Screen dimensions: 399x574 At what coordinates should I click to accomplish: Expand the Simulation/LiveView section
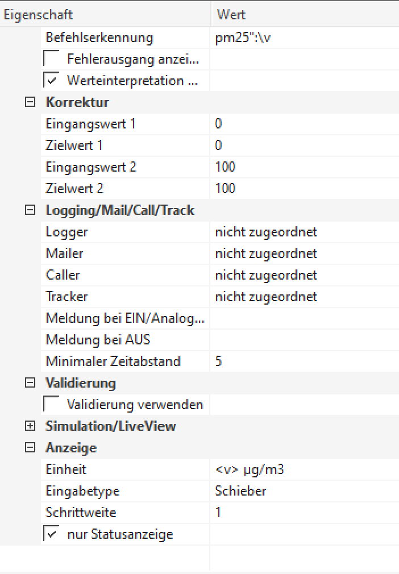point(30,426)
